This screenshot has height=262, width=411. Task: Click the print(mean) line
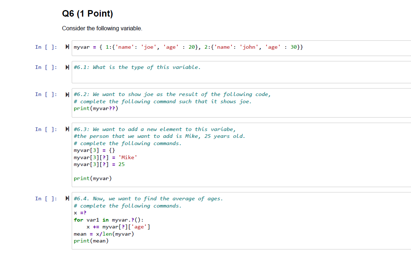pyautogui.click(x=91, y=240)
